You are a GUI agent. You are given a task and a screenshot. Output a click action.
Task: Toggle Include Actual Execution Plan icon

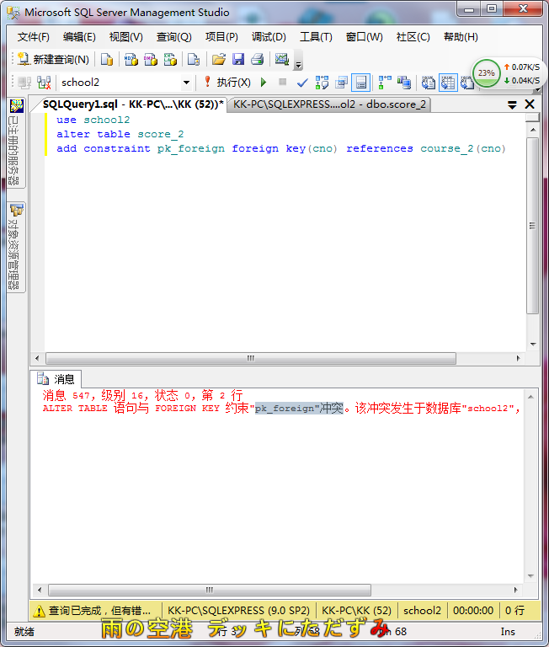[x=385, y=83]
